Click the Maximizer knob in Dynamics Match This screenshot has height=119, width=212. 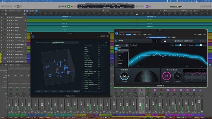[x=177, y=76]
